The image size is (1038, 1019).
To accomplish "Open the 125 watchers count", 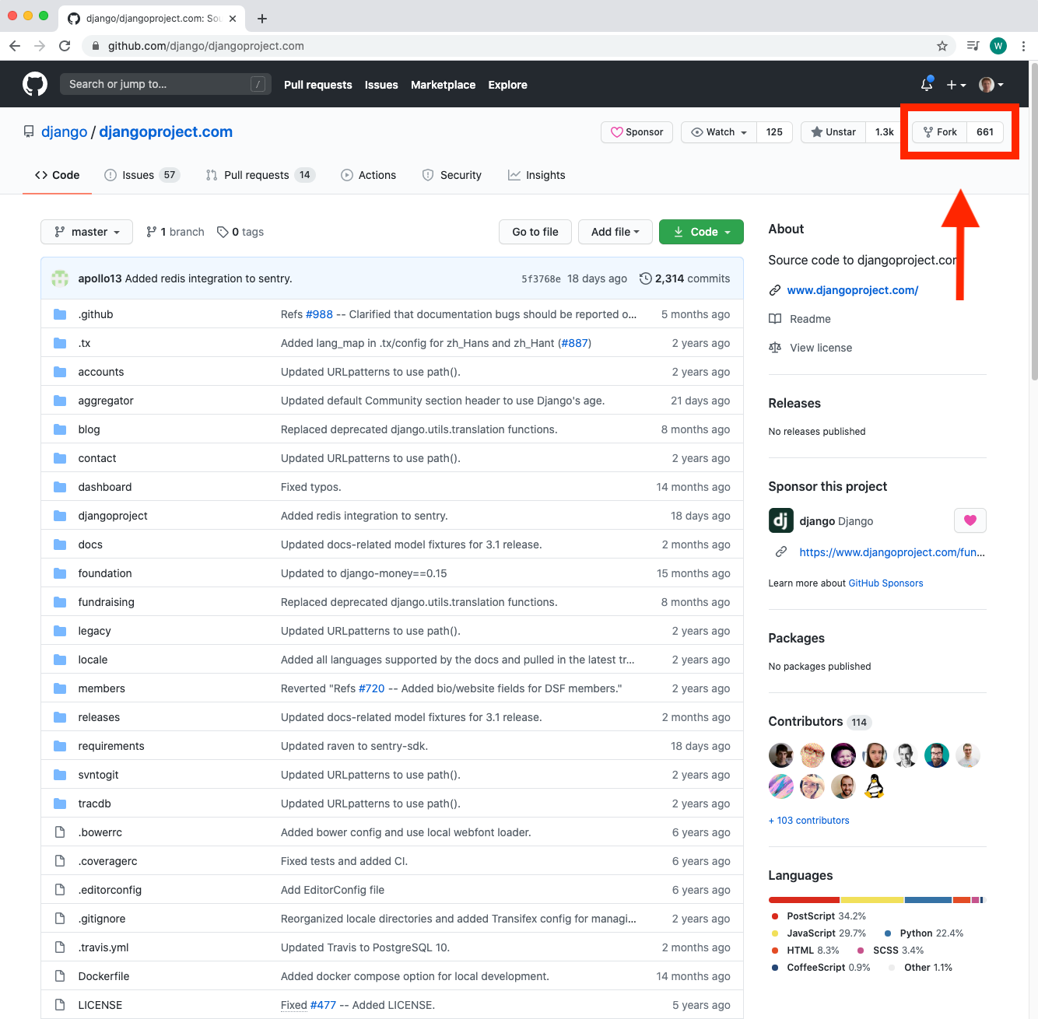I will 774,132.
